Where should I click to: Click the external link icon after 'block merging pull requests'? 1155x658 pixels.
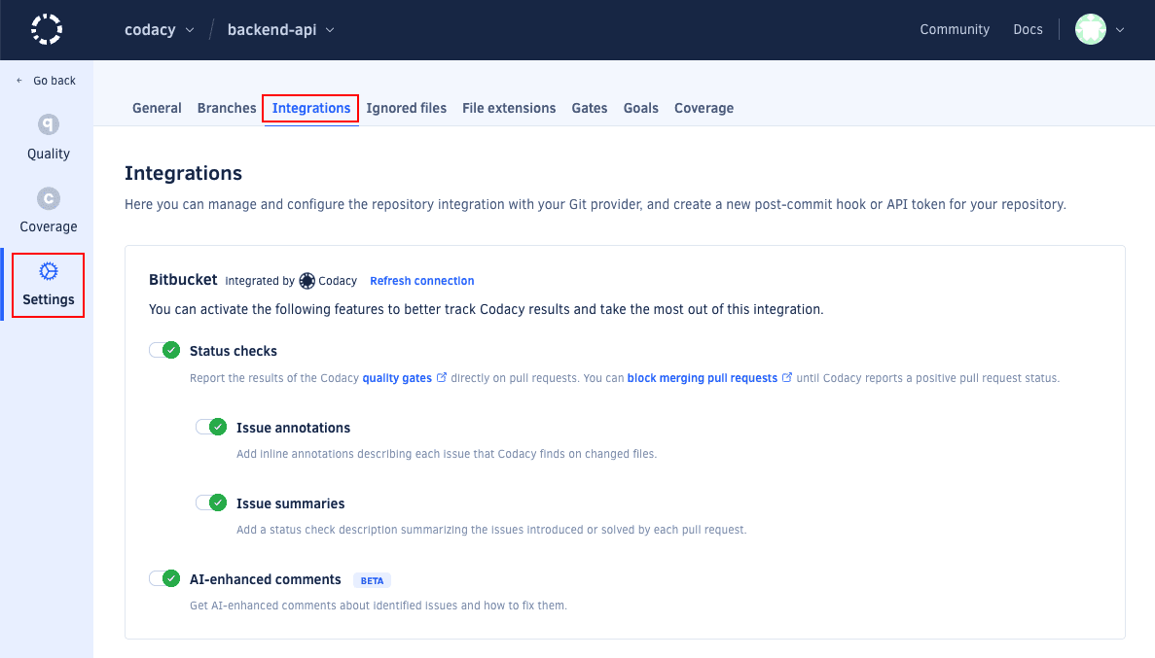[786, 377]
